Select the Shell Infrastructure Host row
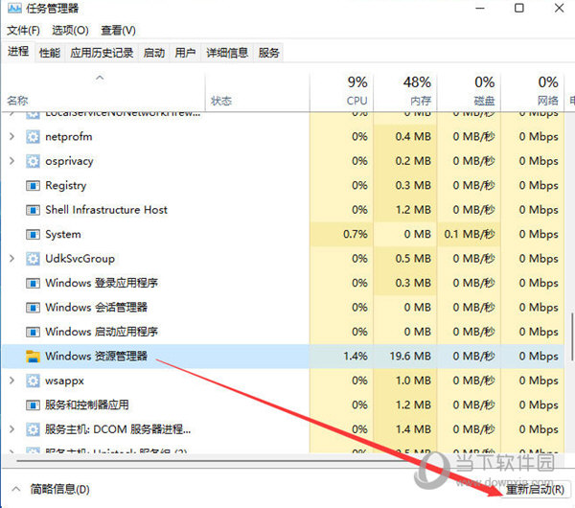The image size is (575, 508). pyautogui.click(x=283, y=210)
